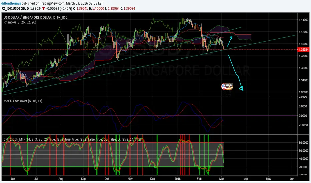Screen dimensions: 311x183
Task: Click the Apr label on time axis
Action: pos(246,179)
